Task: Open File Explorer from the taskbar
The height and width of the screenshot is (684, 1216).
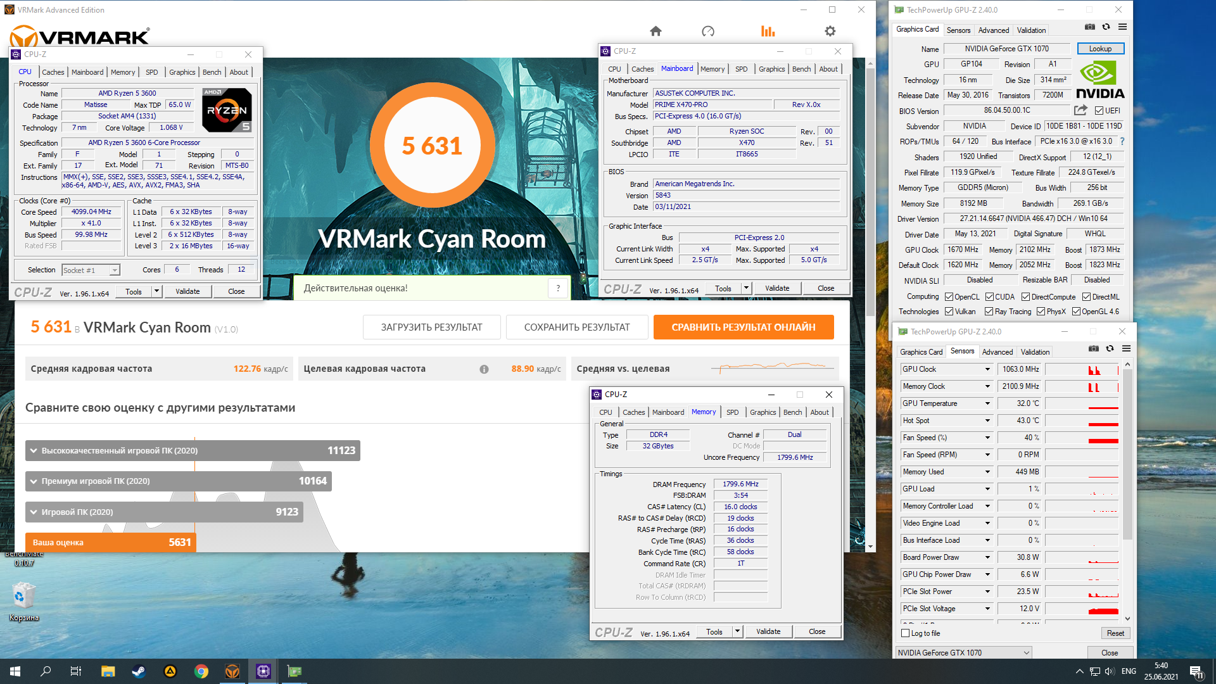Action: pyautogui.click(x=108, y=671)
